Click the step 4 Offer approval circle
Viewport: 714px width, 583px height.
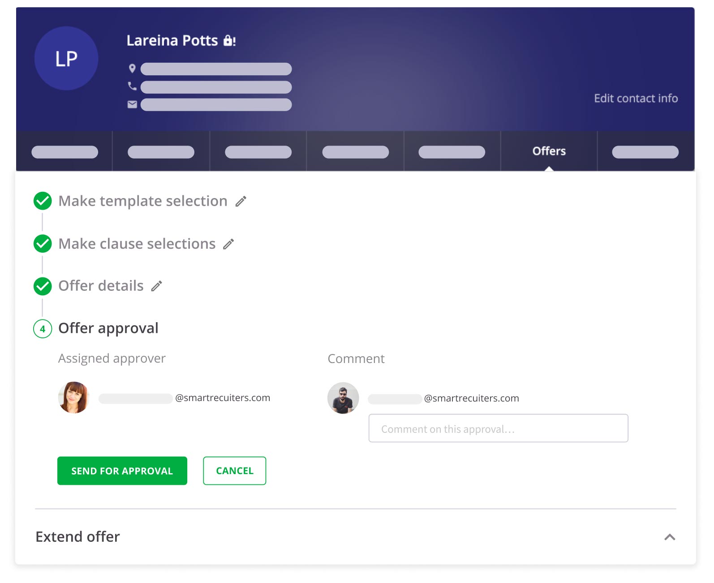coord(43,328)
